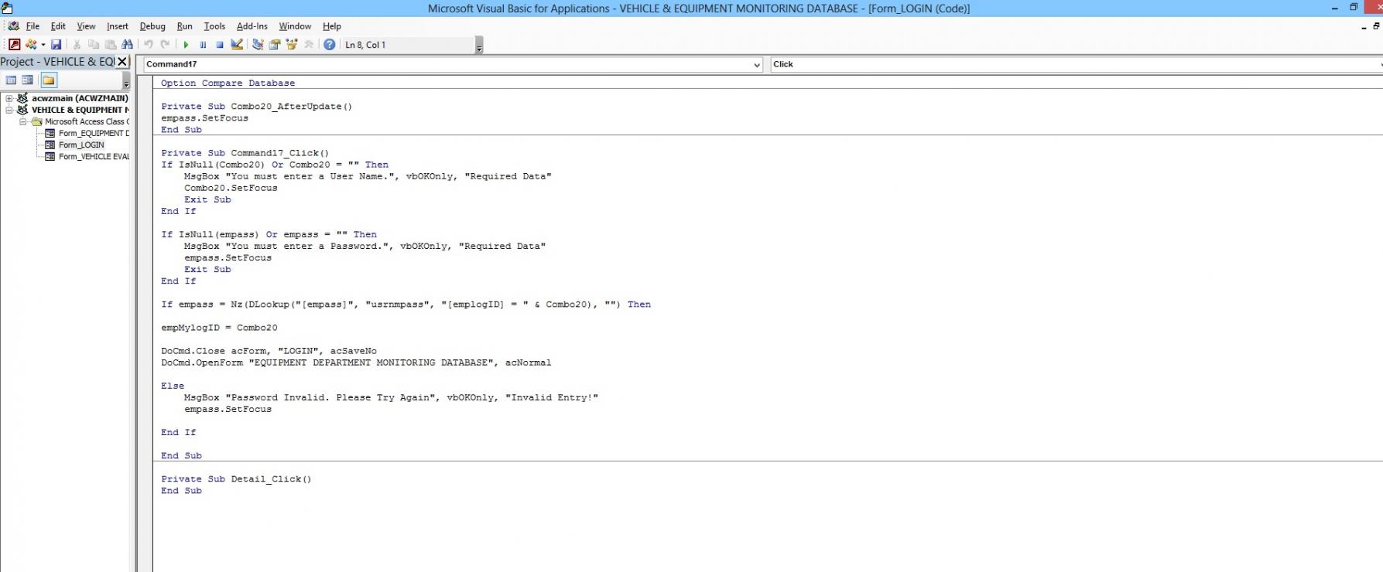Open the Tools menu

214,26
